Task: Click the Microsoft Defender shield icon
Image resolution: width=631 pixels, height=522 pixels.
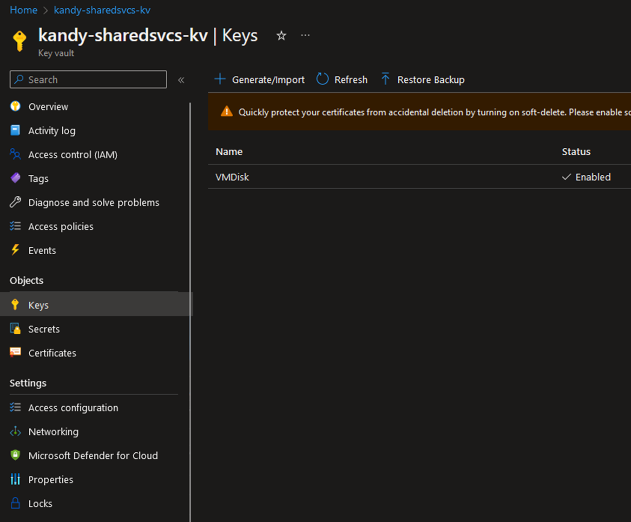Action: pos(15,455)
